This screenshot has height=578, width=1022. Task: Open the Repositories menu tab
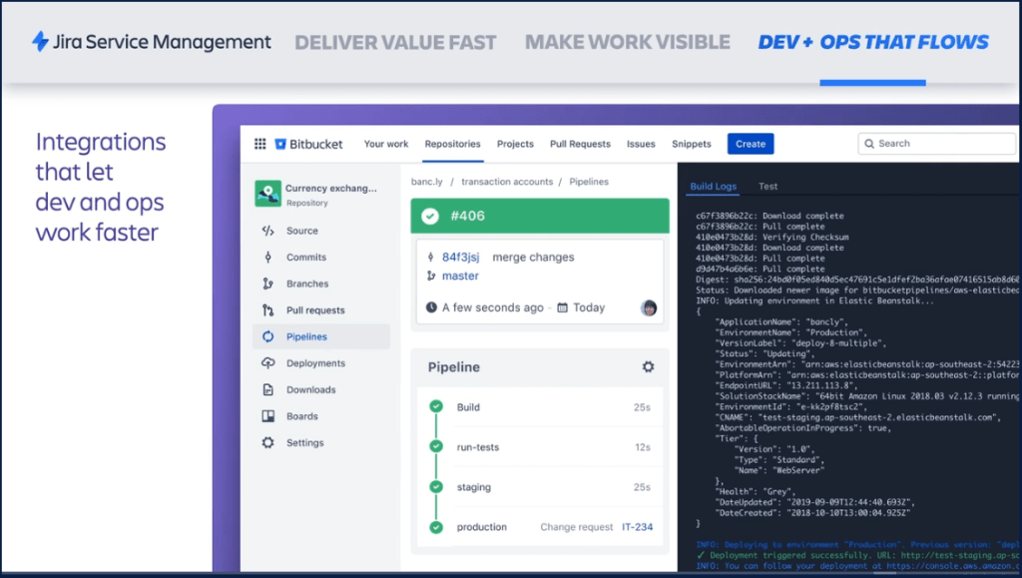(452, 144)
